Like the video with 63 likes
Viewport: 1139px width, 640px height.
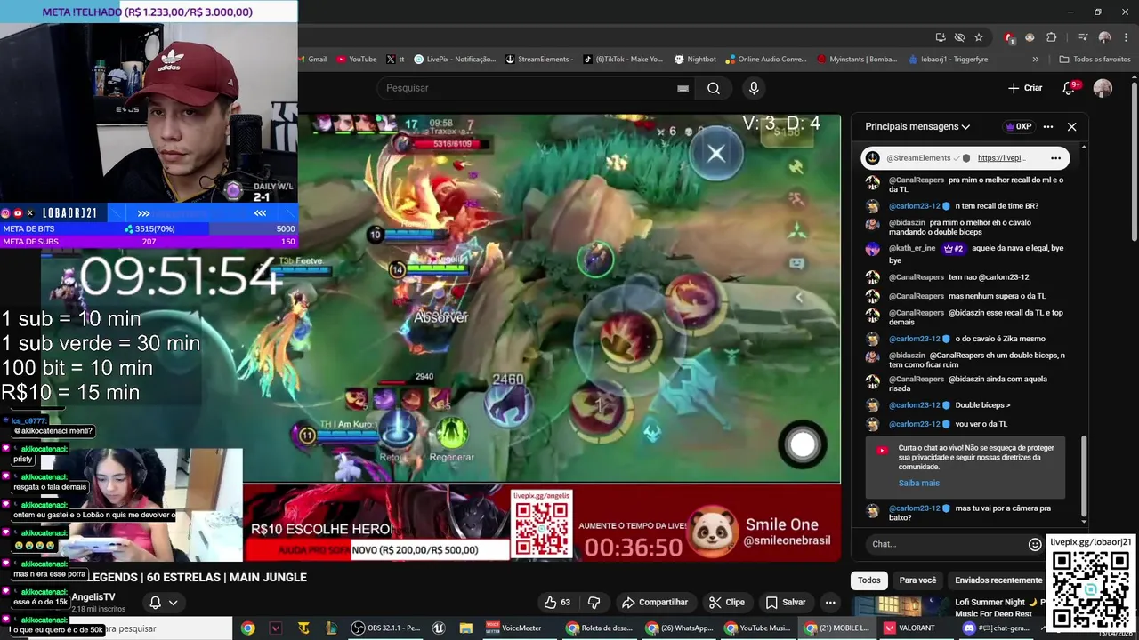point(558,602)
